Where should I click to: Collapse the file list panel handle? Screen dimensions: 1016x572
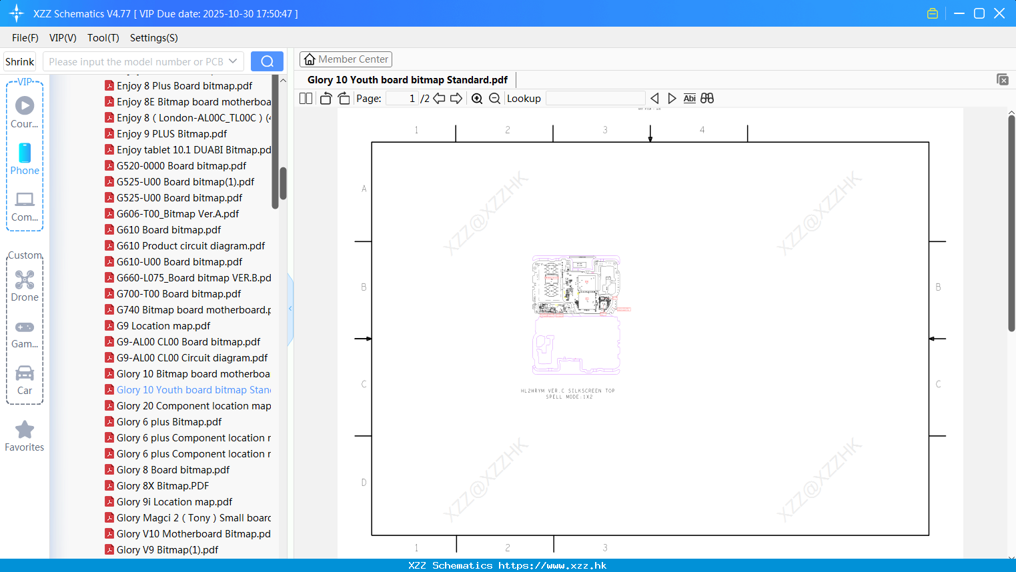tap(290, 309)
